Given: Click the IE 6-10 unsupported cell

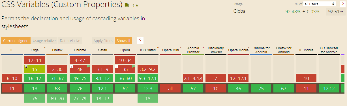Looking at the screenshot, I should tap(12, 78).
